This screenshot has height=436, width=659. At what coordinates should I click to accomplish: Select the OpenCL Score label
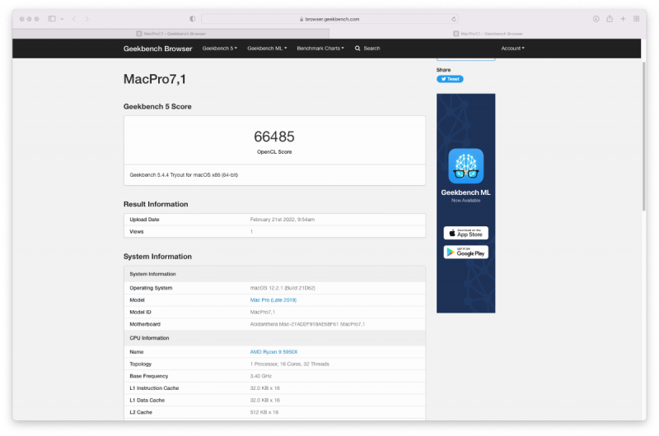point(274,152)
